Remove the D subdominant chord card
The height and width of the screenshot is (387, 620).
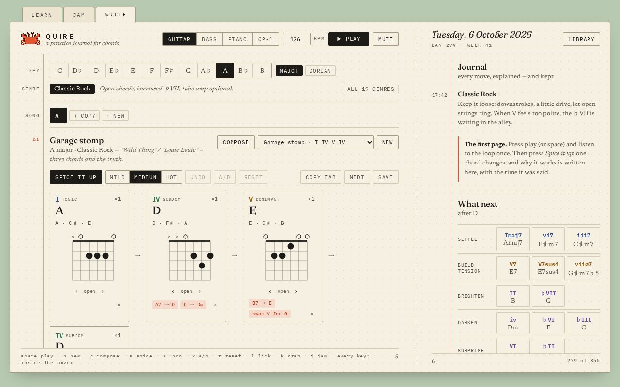point(215,305)
